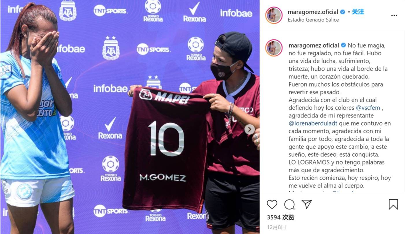The height and width of the screenshot is (234, 406).
Task: Open the maragomez.oficial username in the header
Action: 313,12
